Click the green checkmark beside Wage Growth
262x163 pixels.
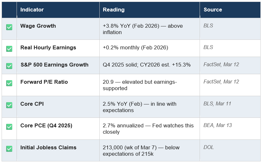(x=9, y=27)
